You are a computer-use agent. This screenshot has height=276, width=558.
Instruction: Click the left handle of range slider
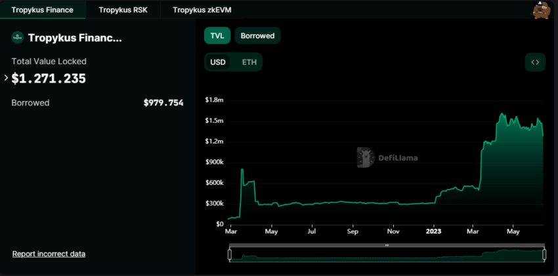pos(230,255)
